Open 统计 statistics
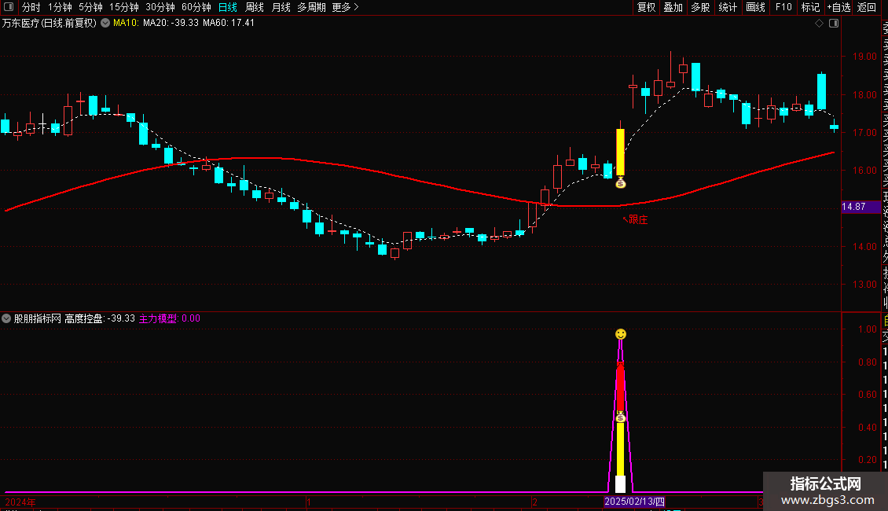Screen dimensions: 888x511 tap(728, 7)
